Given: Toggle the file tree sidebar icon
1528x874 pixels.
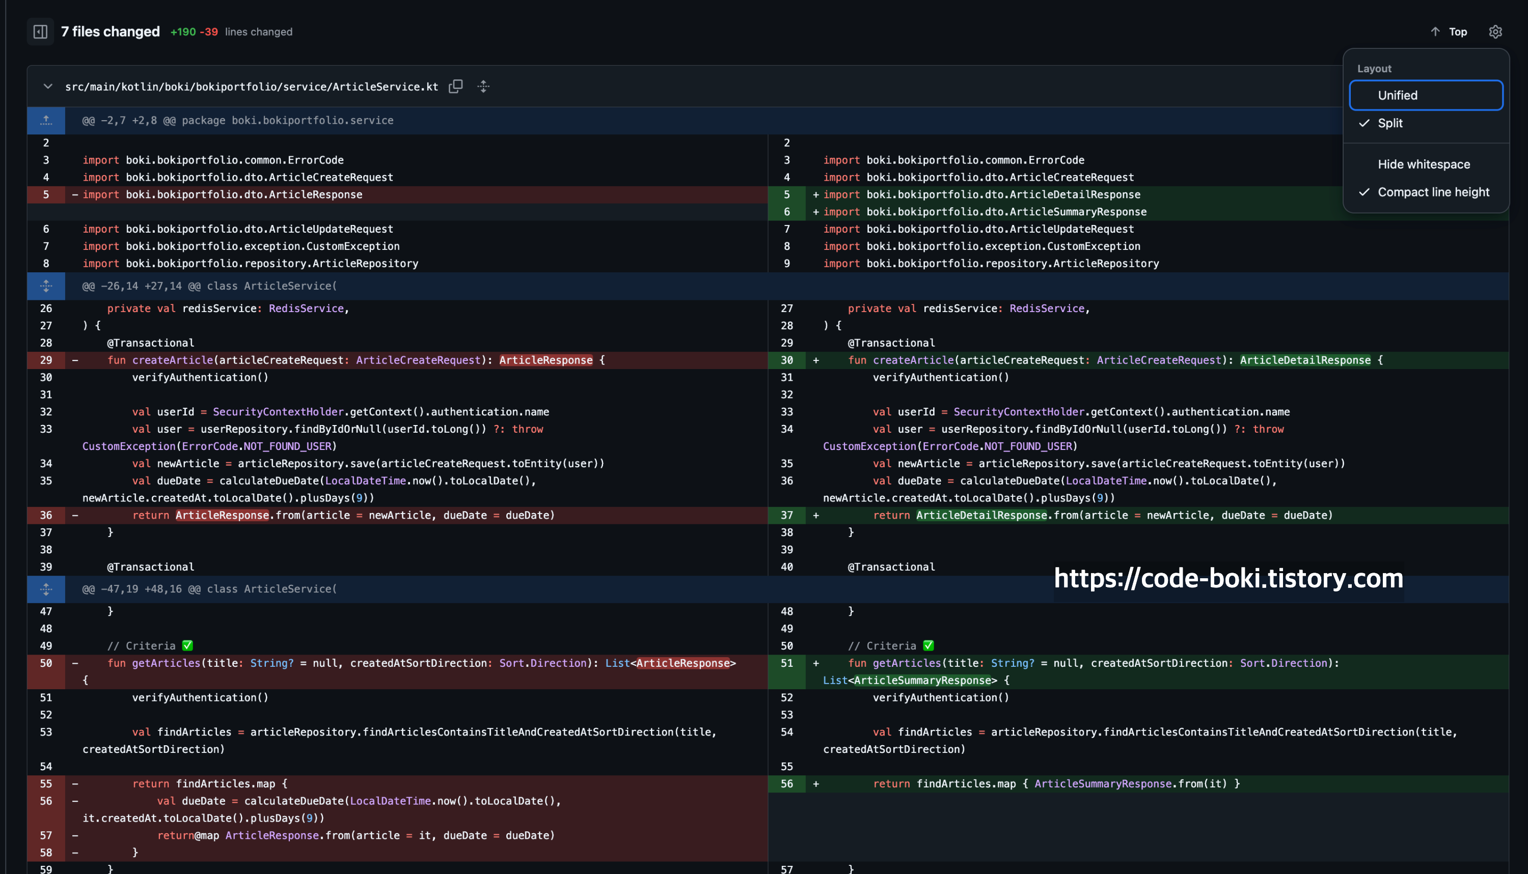Looking at the screenshot, I should 40,32.
